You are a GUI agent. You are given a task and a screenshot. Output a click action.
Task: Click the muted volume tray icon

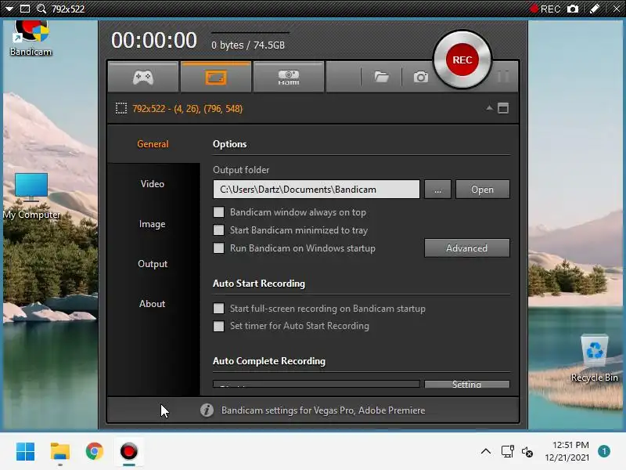point(527,452)
